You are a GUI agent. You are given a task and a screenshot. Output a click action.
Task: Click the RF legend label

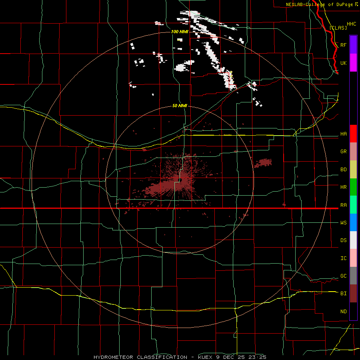click(x=344, y=45)
